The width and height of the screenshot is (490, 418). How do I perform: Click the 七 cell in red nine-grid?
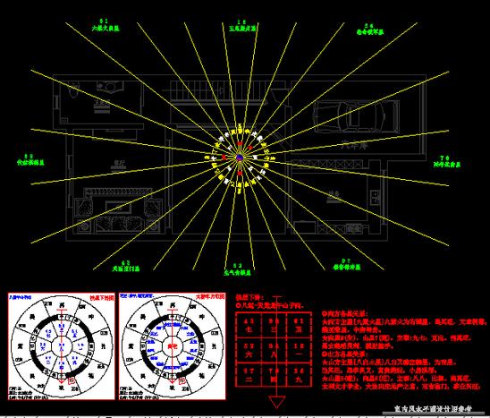[249, 326]
